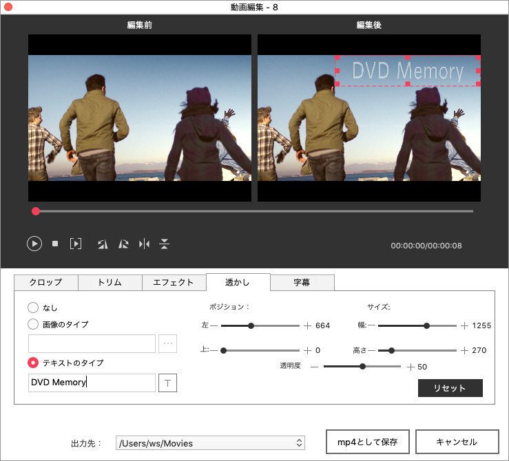Decrease top position with minus
Image resolution: width=509 pixels, height=461 pixels.
tap(214, 350)
